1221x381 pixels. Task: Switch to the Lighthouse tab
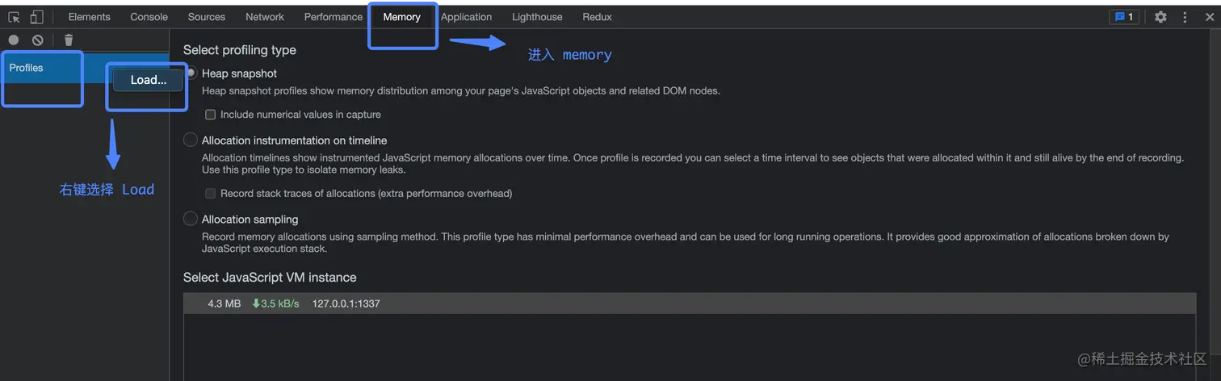click(537, 17)
